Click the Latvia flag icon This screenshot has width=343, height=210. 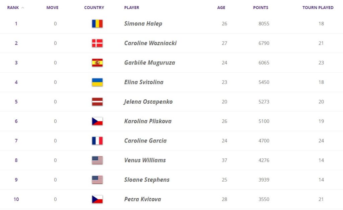tap(97, 102)
